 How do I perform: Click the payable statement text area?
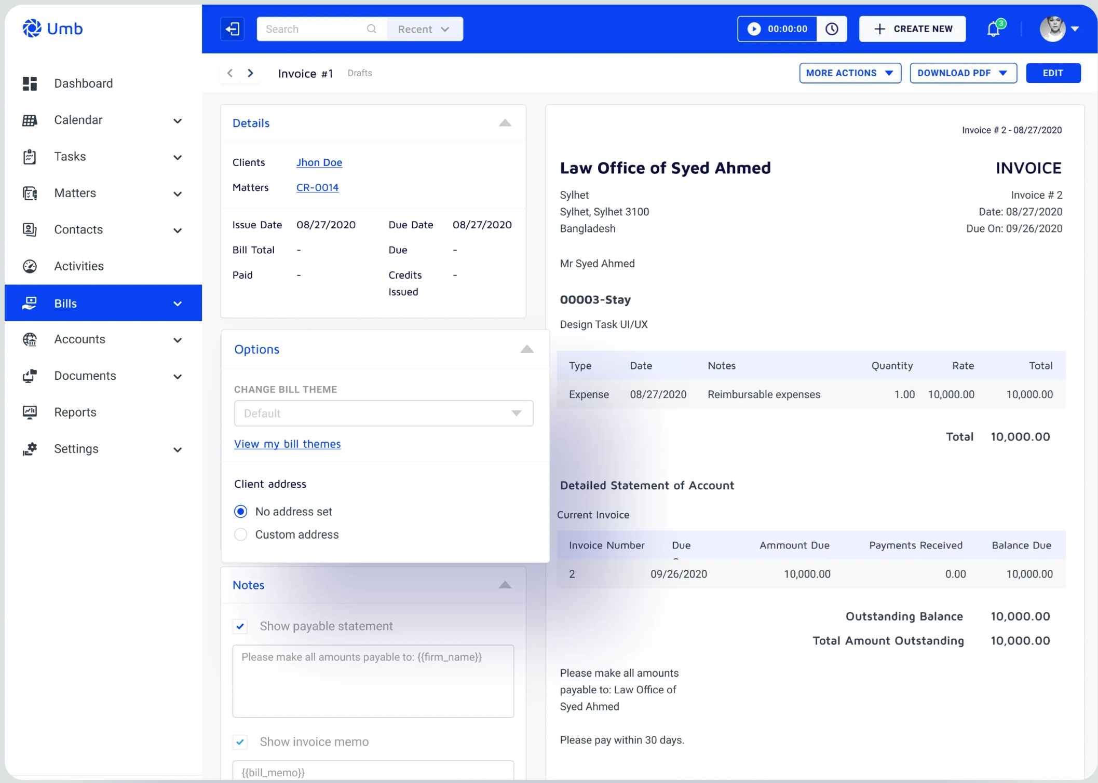[373, 681]
